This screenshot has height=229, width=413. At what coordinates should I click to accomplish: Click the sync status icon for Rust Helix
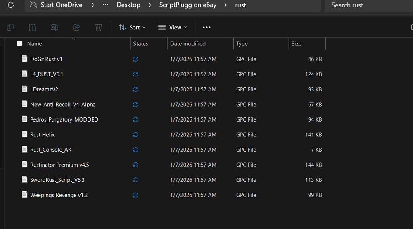135,135
